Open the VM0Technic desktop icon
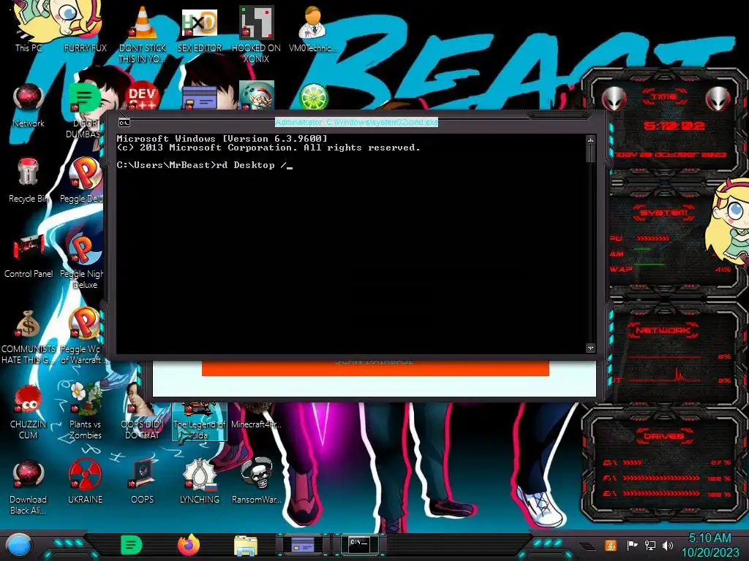The height and width of the screenshot is (561, 749). point(313,28)
